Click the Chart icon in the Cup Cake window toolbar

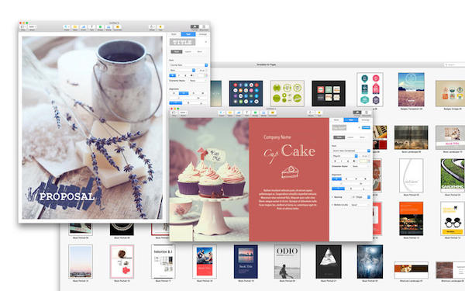238,113
